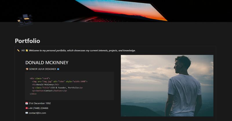The width and height of the screenshot is (232, 121).
Task: Click the waving hand emoji
Action: [27, 50]
